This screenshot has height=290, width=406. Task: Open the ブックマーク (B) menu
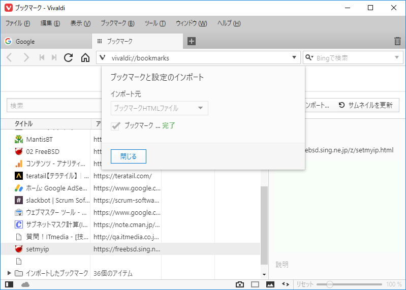[117, 23]
